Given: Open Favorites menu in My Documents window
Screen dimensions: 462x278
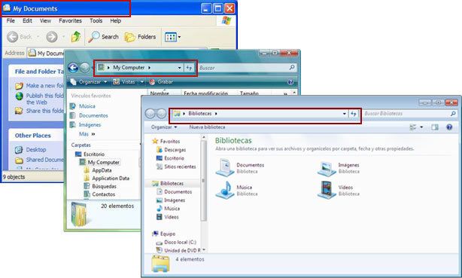Looking at the screenshot, I should click(70, 20).
